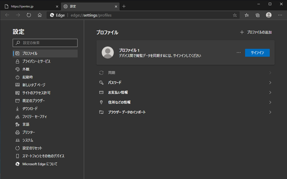The image size is (287, 179).
Task: Click the Edge logo in address bar
Action: click(x=52, y=15)
